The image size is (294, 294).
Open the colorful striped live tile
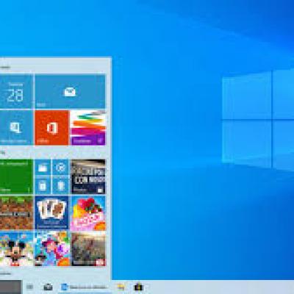click(88, 128)
